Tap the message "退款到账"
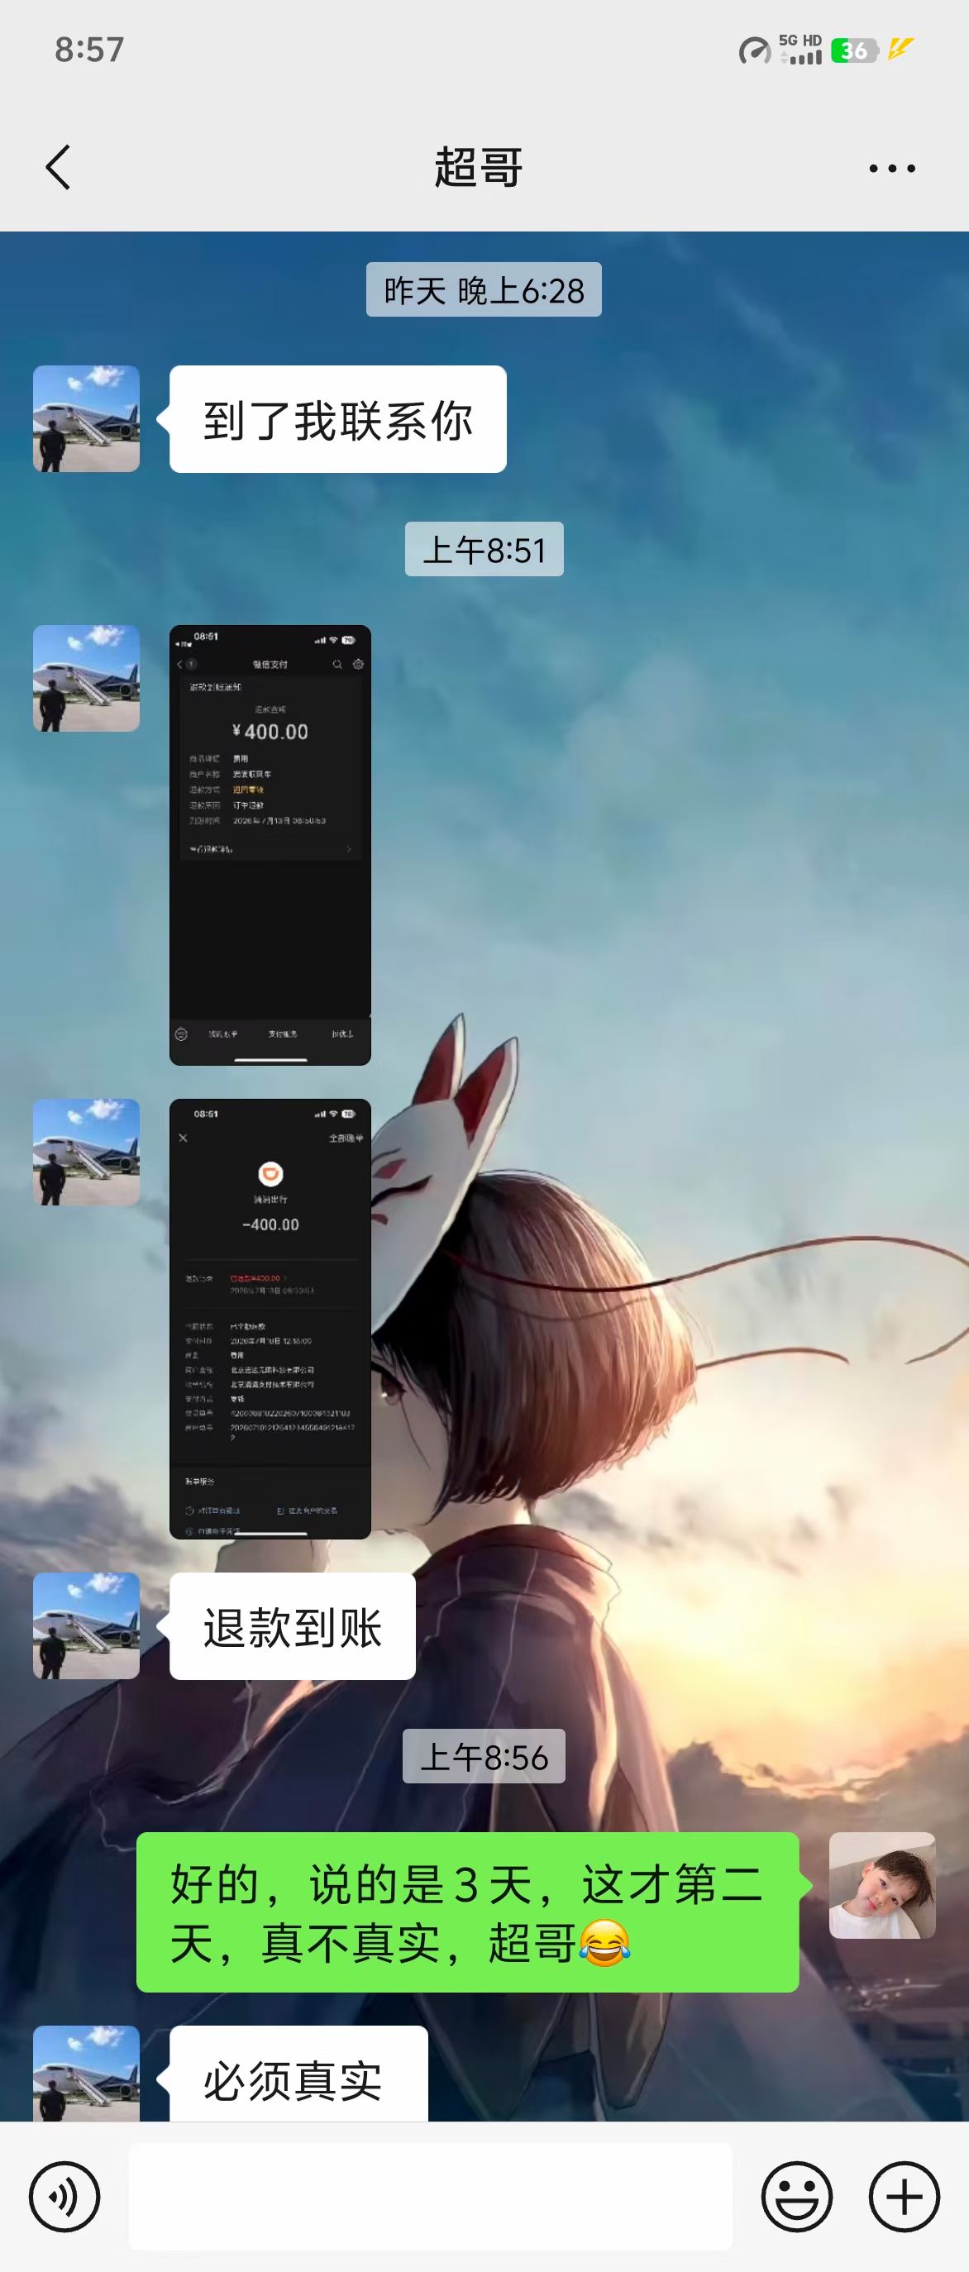 (x=292, y=1625)
